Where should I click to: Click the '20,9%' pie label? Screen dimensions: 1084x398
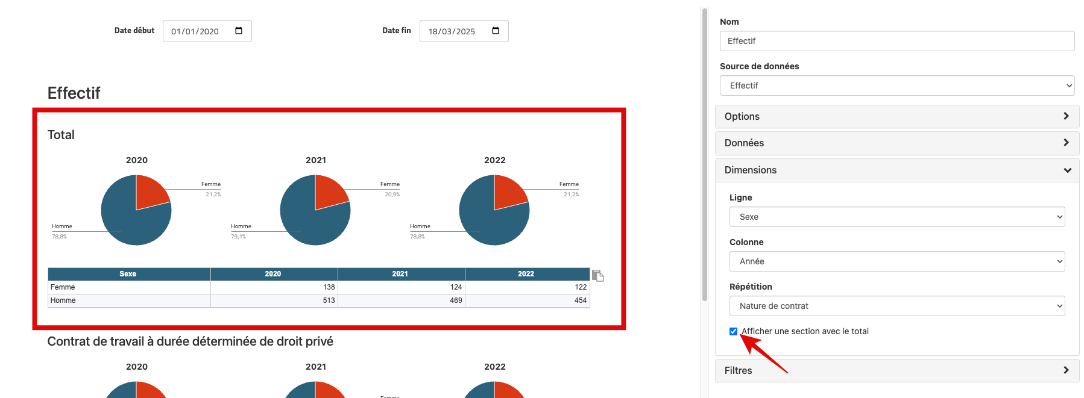(x=392, y=194)
